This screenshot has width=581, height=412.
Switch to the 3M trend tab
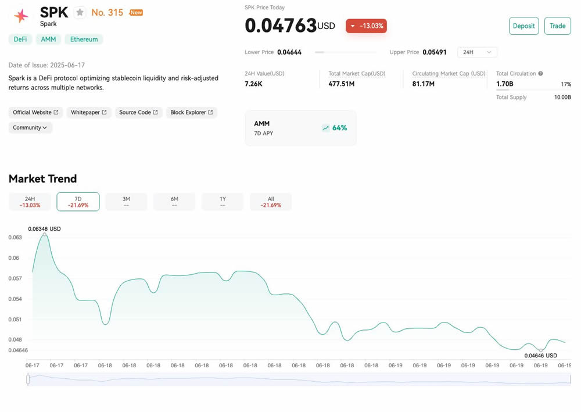(x=126, y=202)
